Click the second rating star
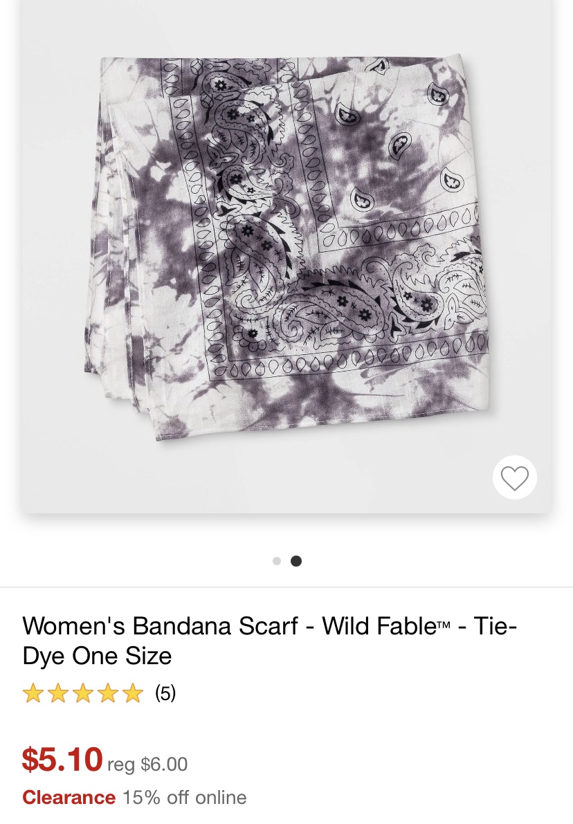 tap(58, 693)
